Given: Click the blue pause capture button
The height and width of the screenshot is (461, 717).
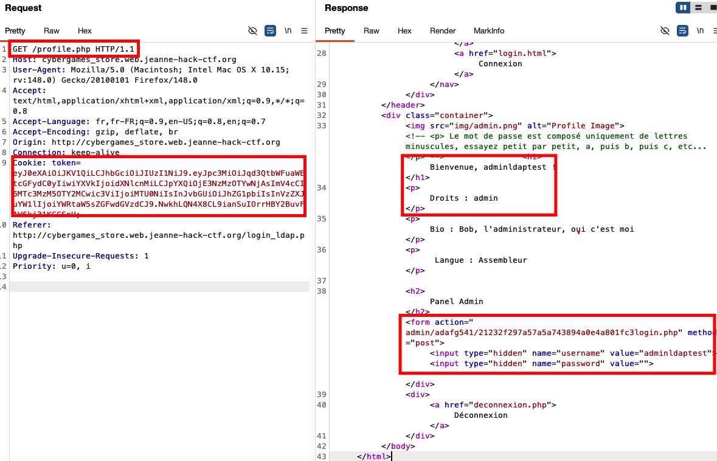Looking at the screenshot, I should (x=682, y=7).
